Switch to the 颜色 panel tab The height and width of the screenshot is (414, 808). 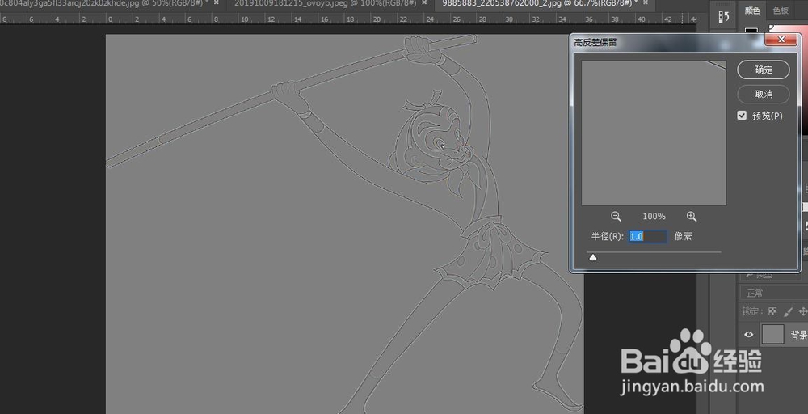751,11
